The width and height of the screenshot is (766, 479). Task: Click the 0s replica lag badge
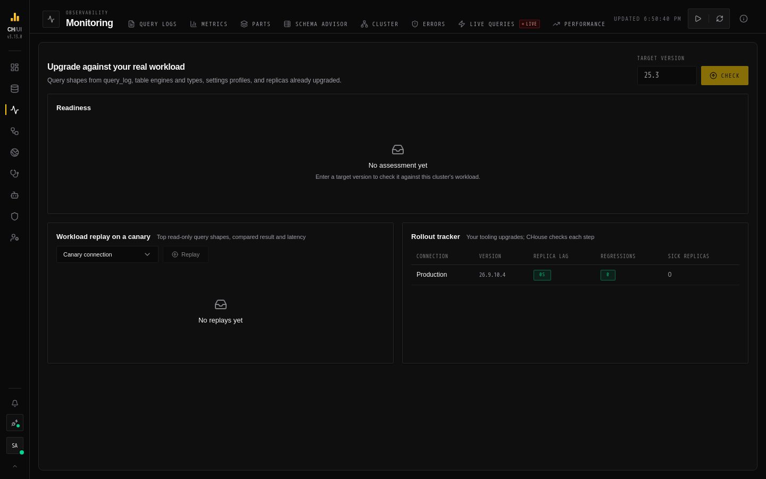click(542, 275)
